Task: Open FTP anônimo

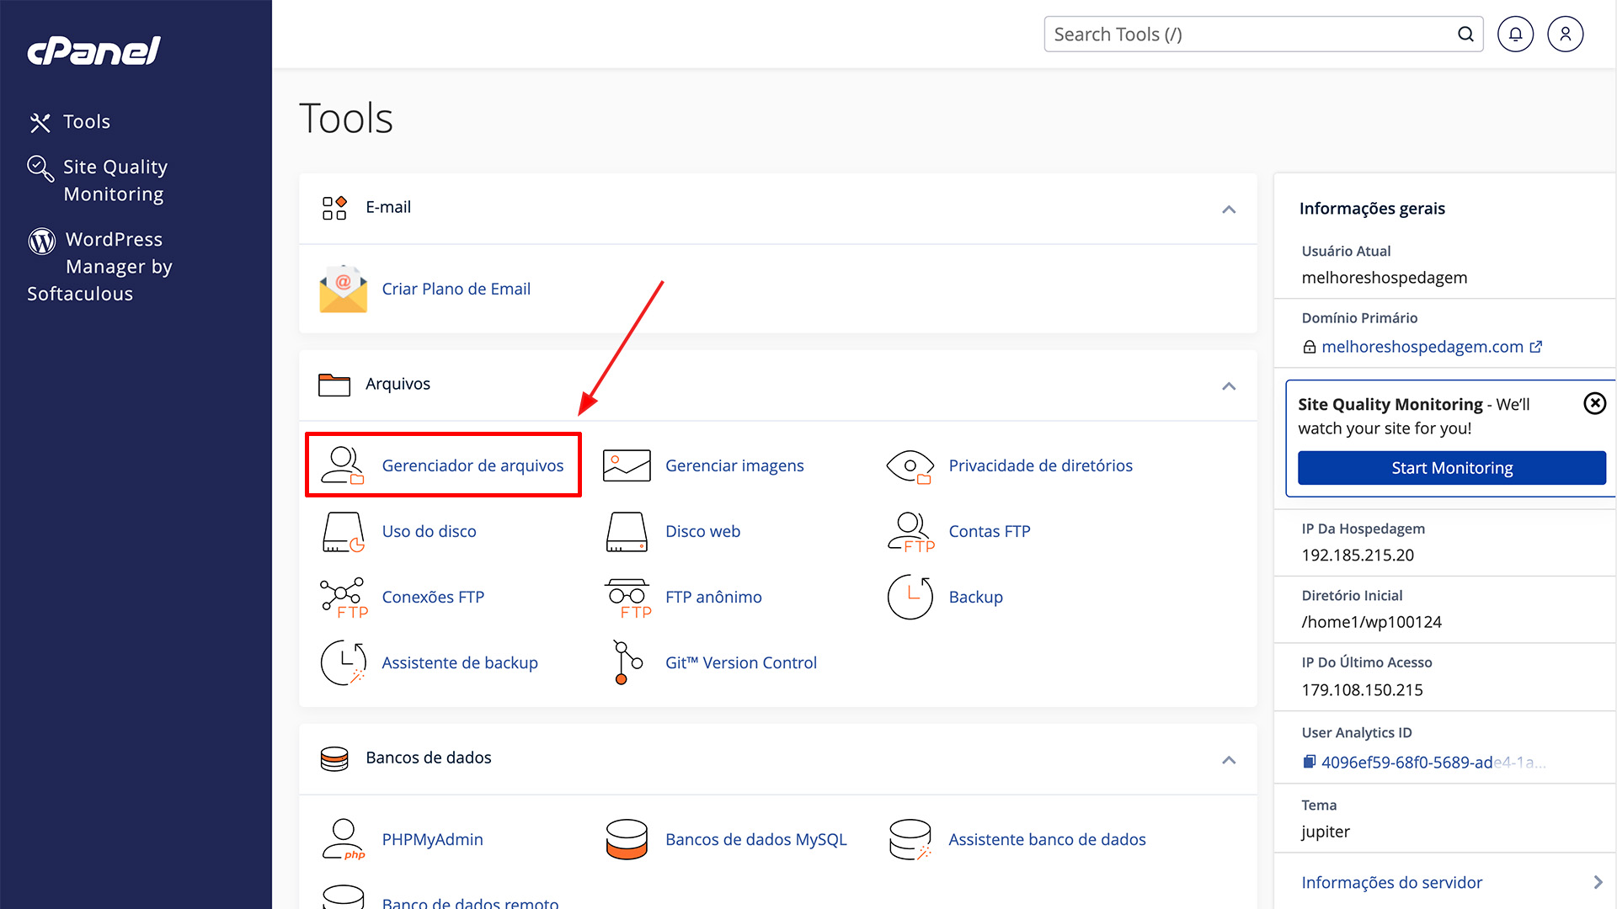Action: tap(713, 597)
